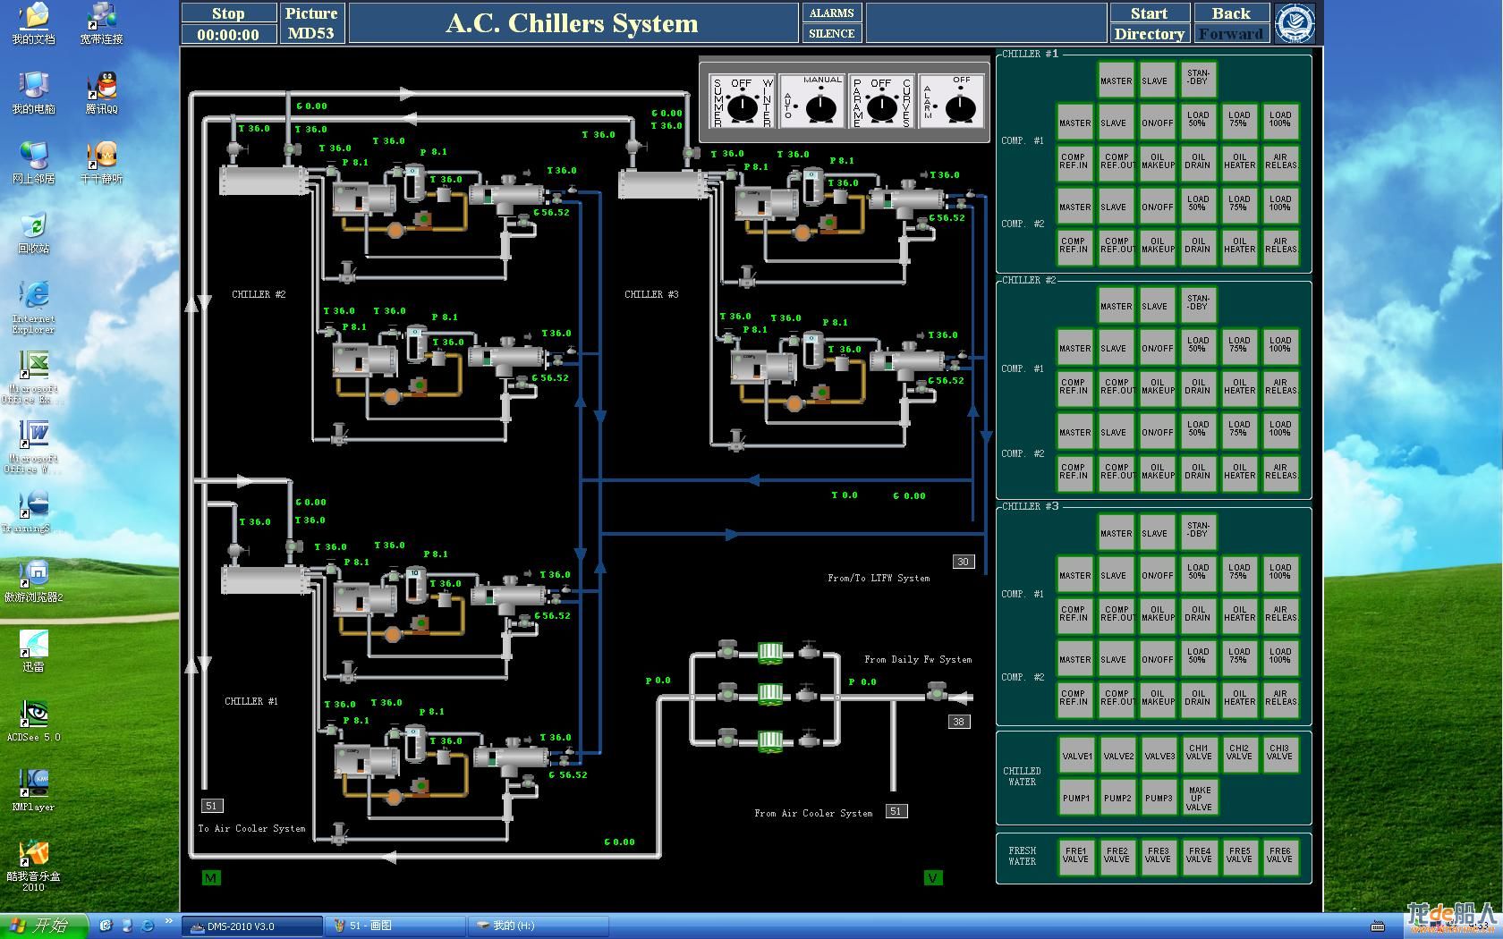Click the page link box labeled 30
The height and width of the screenshot is (939, 1503).
pyautogui.click(x=963, y=562)
